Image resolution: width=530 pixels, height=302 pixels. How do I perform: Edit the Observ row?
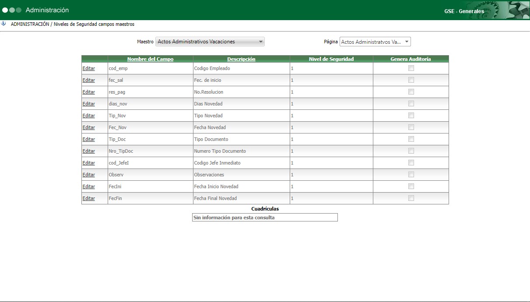[x=89, y=175]
